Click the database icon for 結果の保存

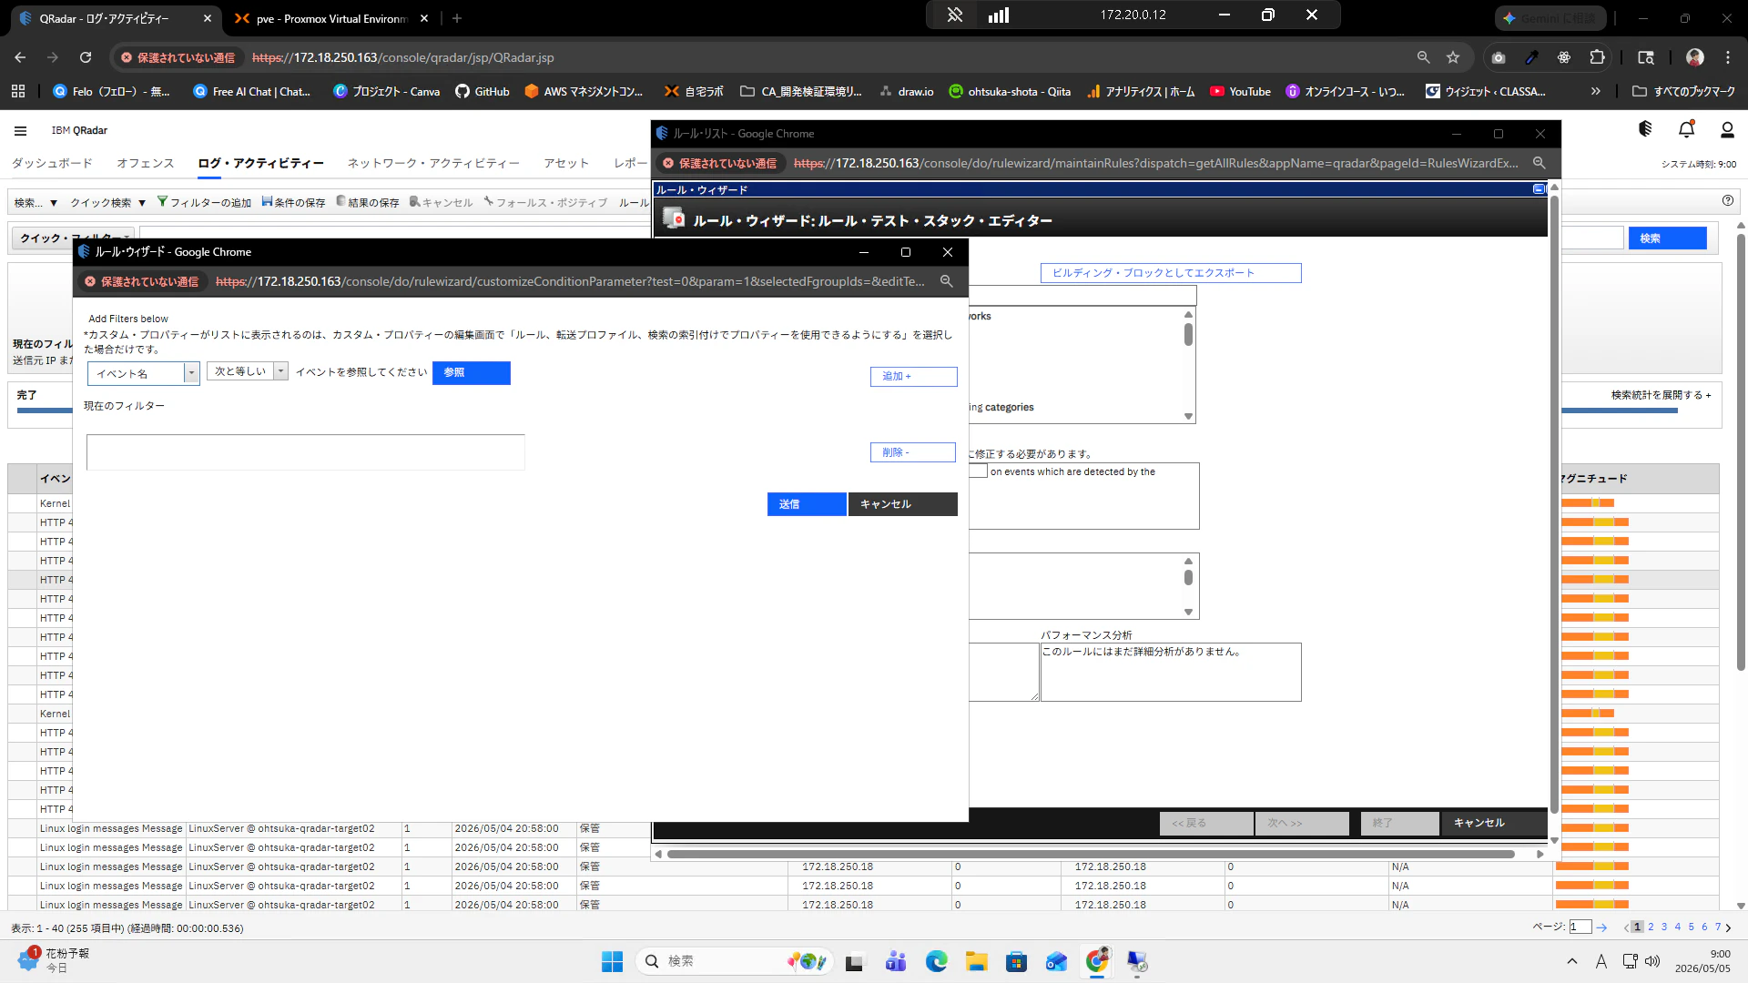(x=340, y=201)
